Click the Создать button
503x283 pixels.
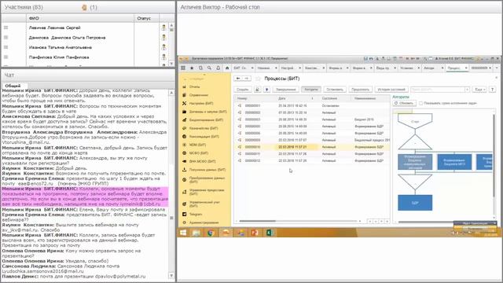243,90
